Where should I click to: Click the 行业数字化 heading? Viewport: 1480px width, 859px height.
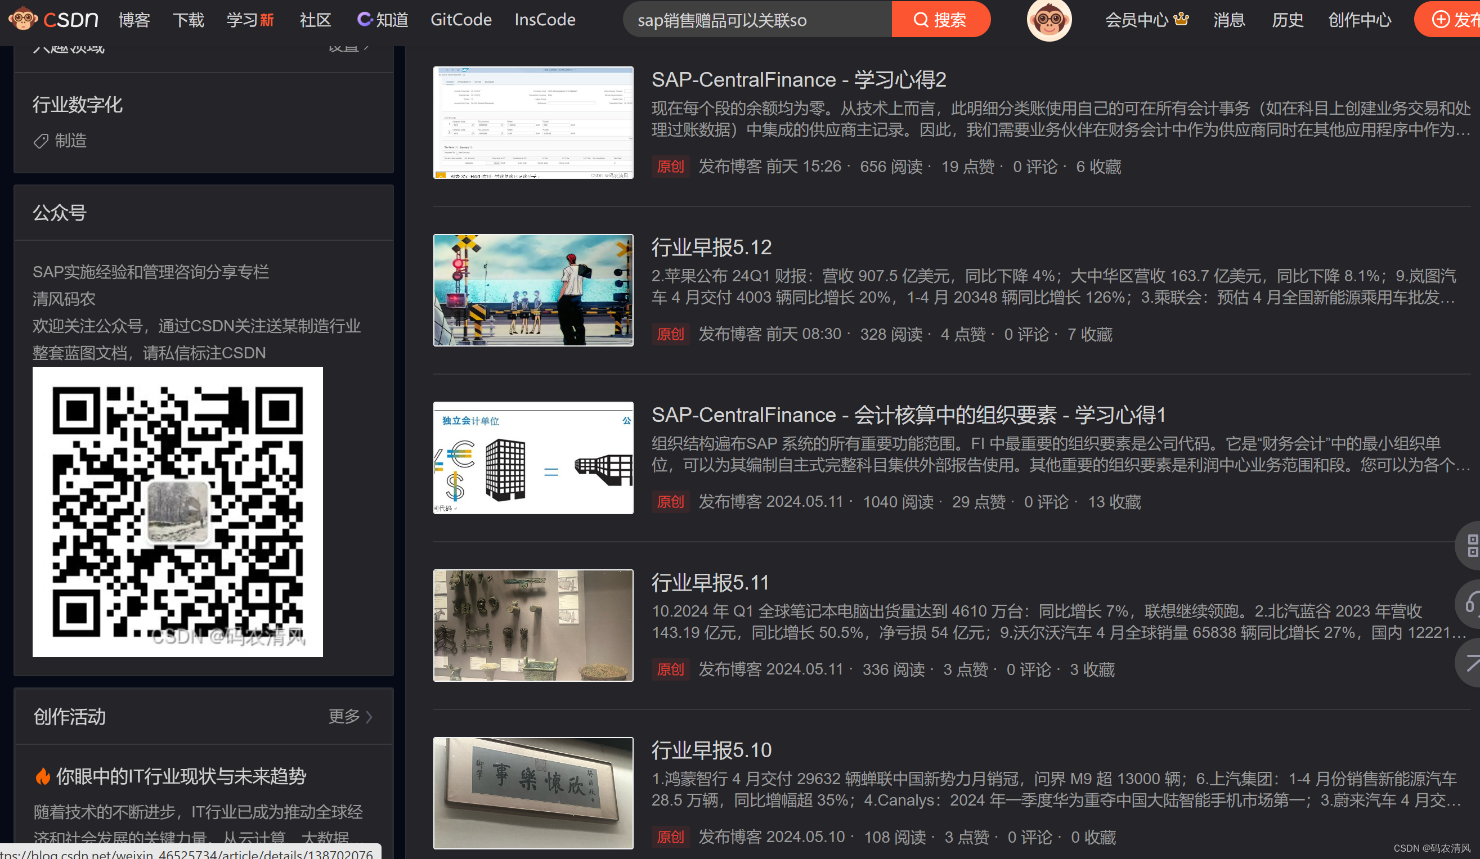pos(78,105)
